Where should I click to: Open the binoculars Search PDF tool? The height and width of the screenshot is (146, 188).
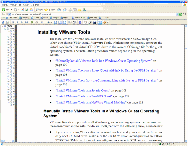click(80, 22)
